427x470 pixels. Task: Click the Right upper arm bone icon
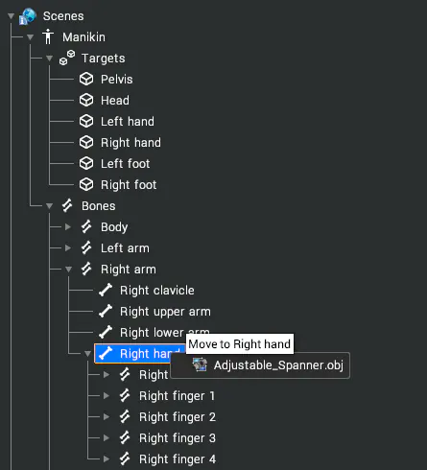click(x=106, y=311)
